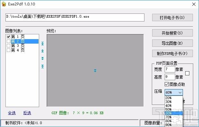Check the 第 2 页 checkbox
The width and height of the screenshot is (199, 127).
click(8, 41)
